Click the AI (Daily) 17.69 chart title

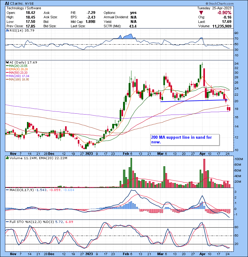tap(23, 63)
